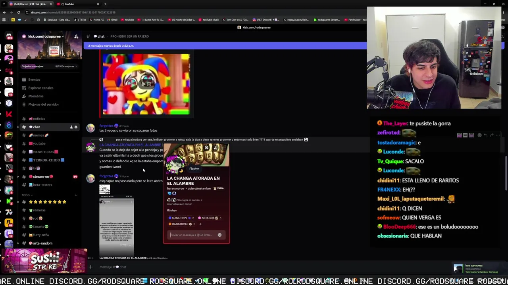
Task: Click Objetivo de mejora boost progress
Action: (49, 66)
